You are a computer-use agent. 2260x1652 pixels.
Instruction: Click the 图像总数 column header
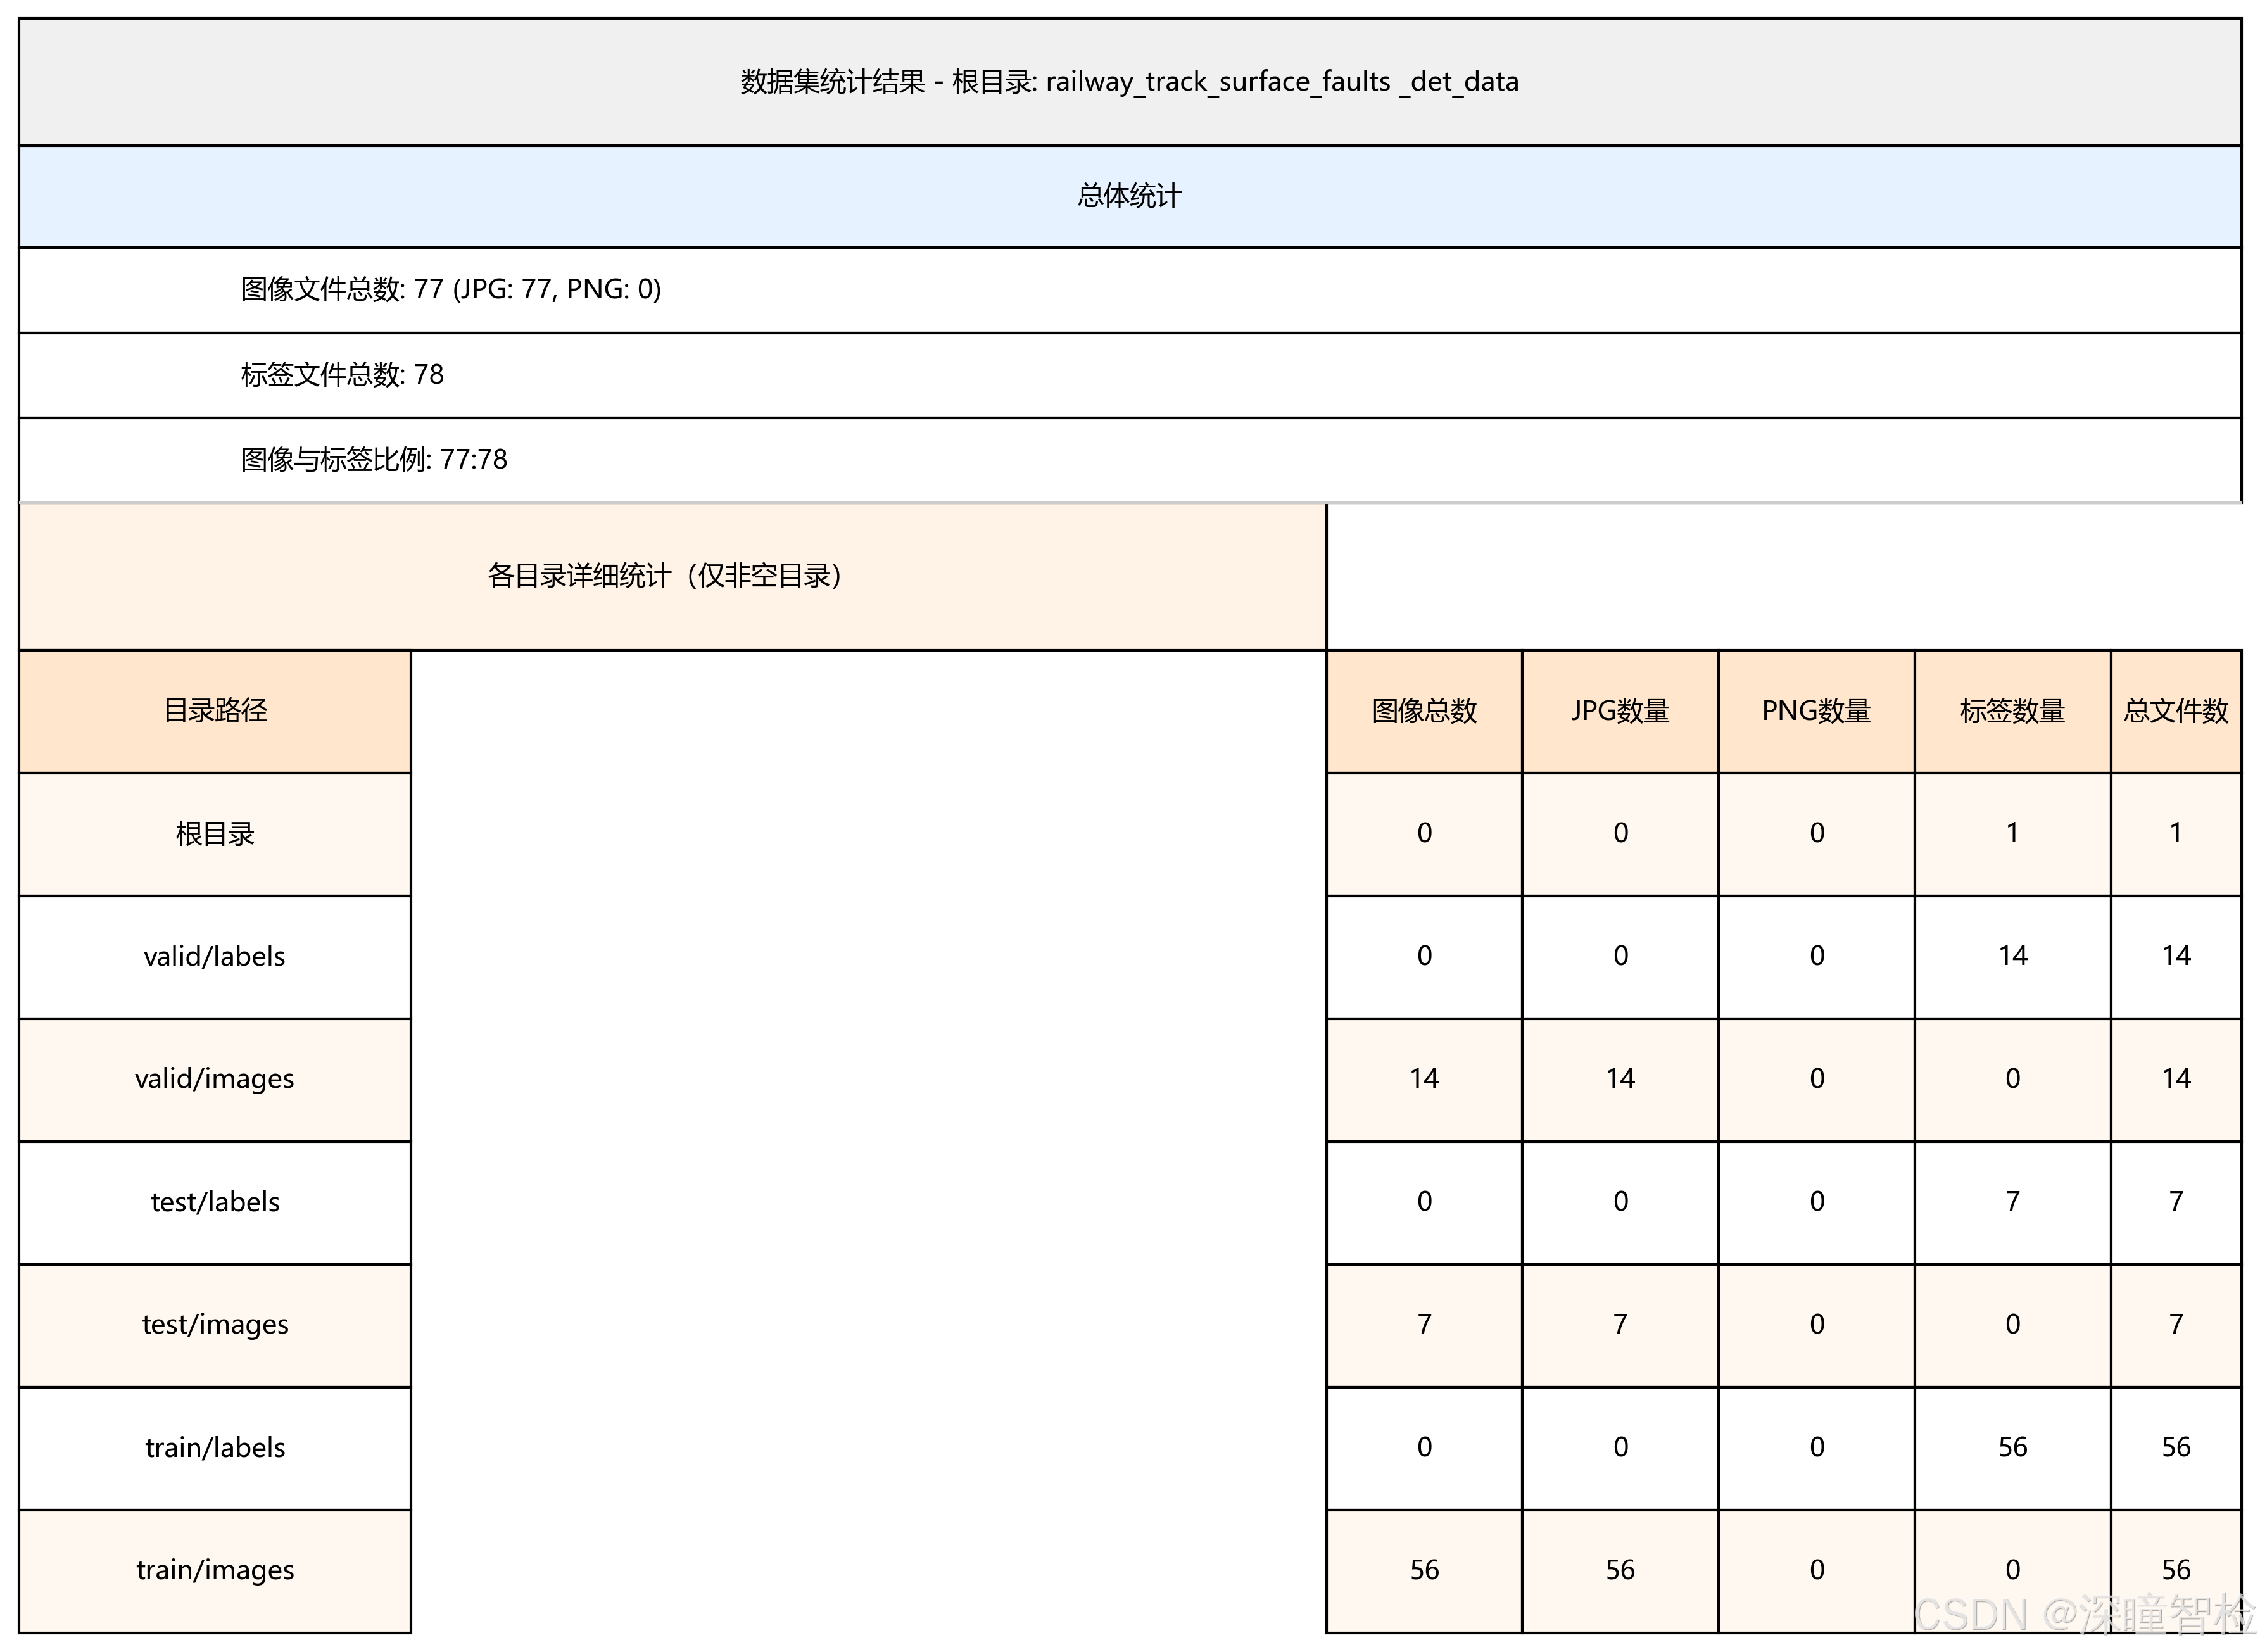click(1424, 711)
